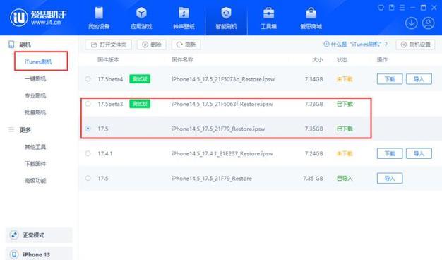Click the 已导入 status text
Viewport: 442px width, 260px height.
(x=345, y=179)
